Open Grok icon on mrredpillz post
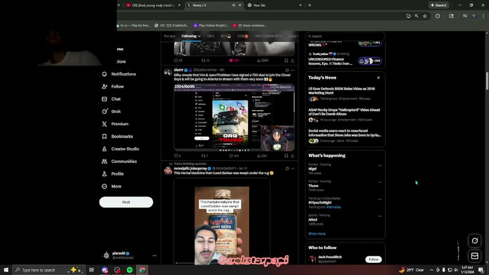489x275 pixels. tap(287, 168)
